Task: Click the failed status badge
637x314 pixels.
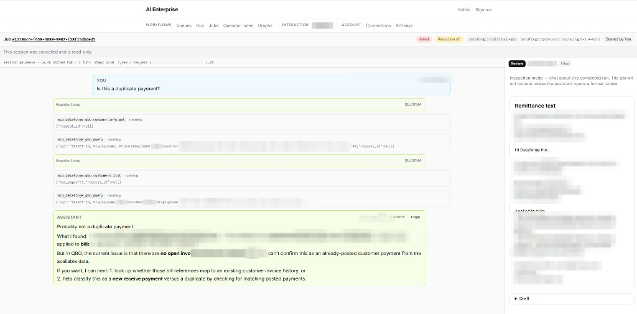Action: tap(424, 39)
